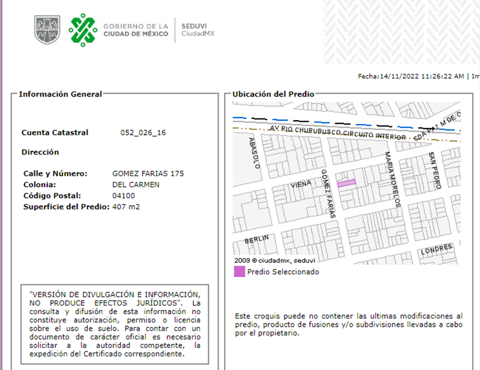Click the Información General heading
480x370 pixels.
coord(60,94)
